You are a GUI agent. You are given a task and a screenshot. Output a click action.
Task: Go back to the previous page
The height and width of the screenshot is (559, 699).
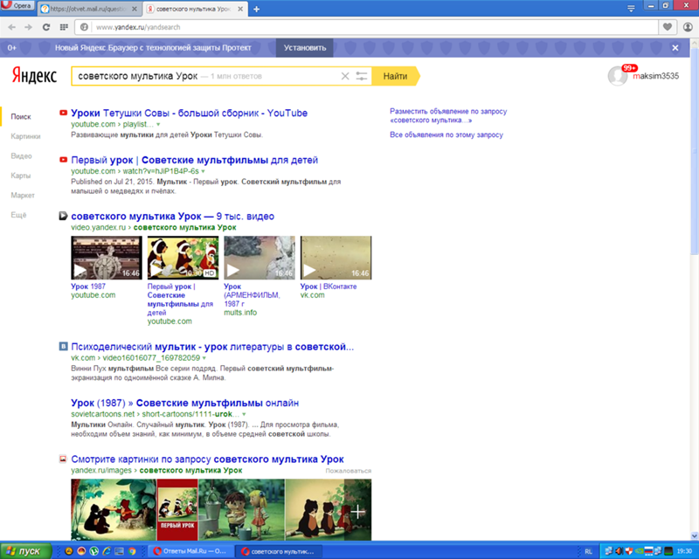[x=11, y=27]
